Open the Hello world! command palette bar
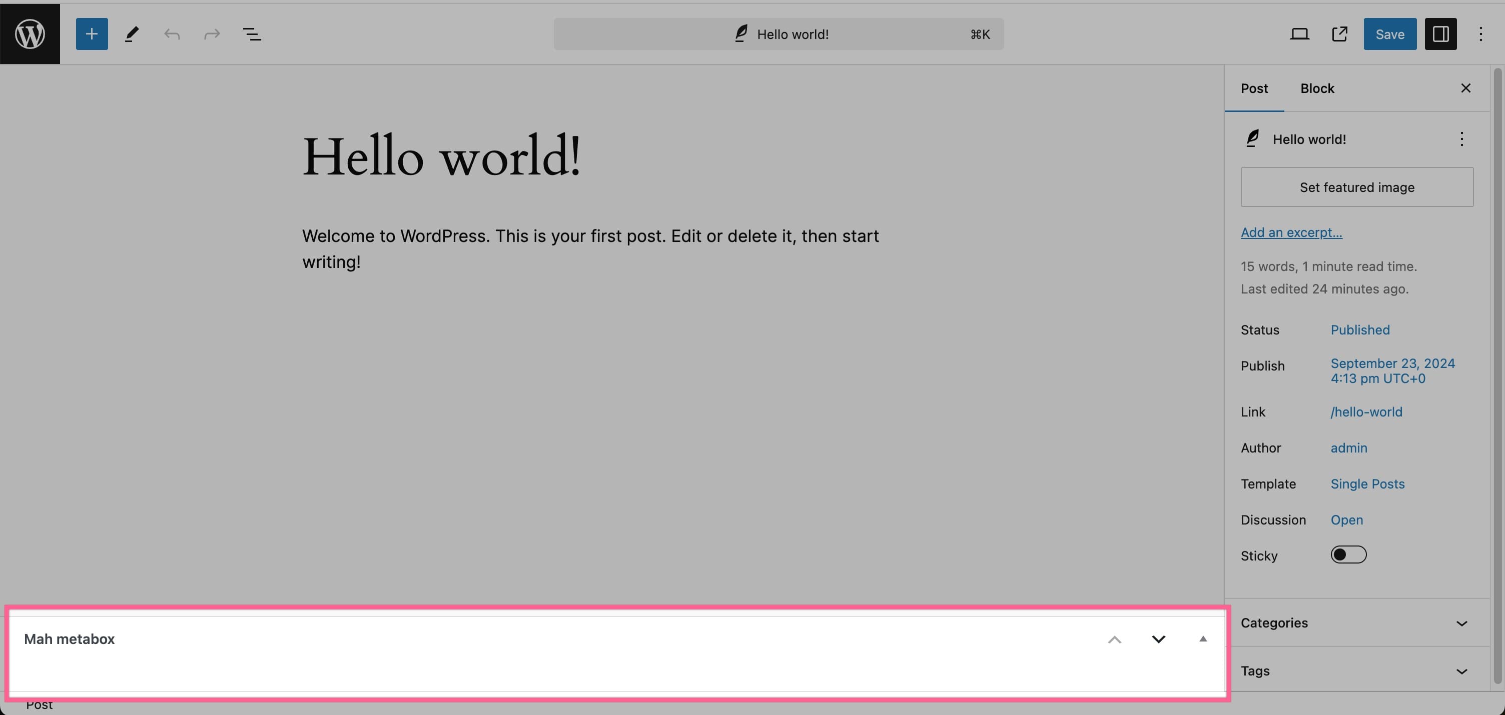The height and width of the screenshot is (715, 1505). (778, 34)
